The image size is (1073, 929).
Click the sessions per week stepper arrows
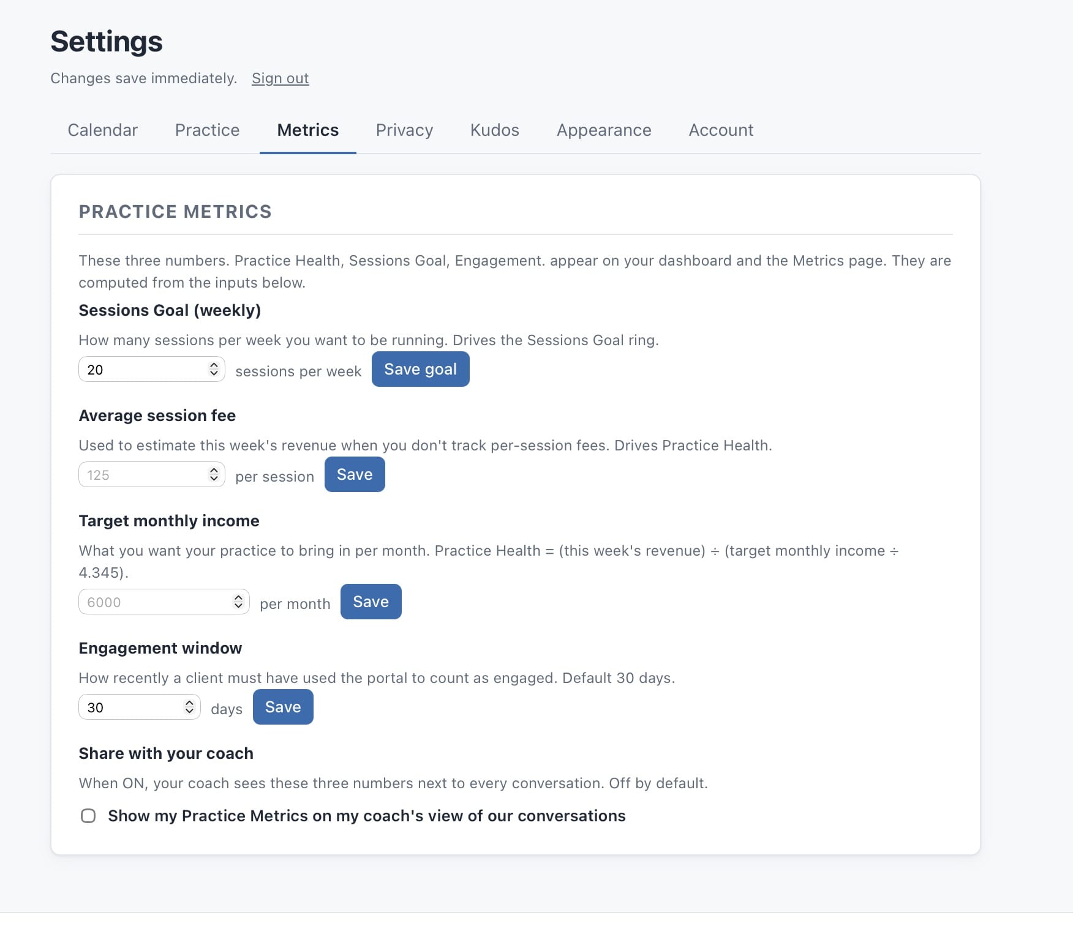point(214,369)
